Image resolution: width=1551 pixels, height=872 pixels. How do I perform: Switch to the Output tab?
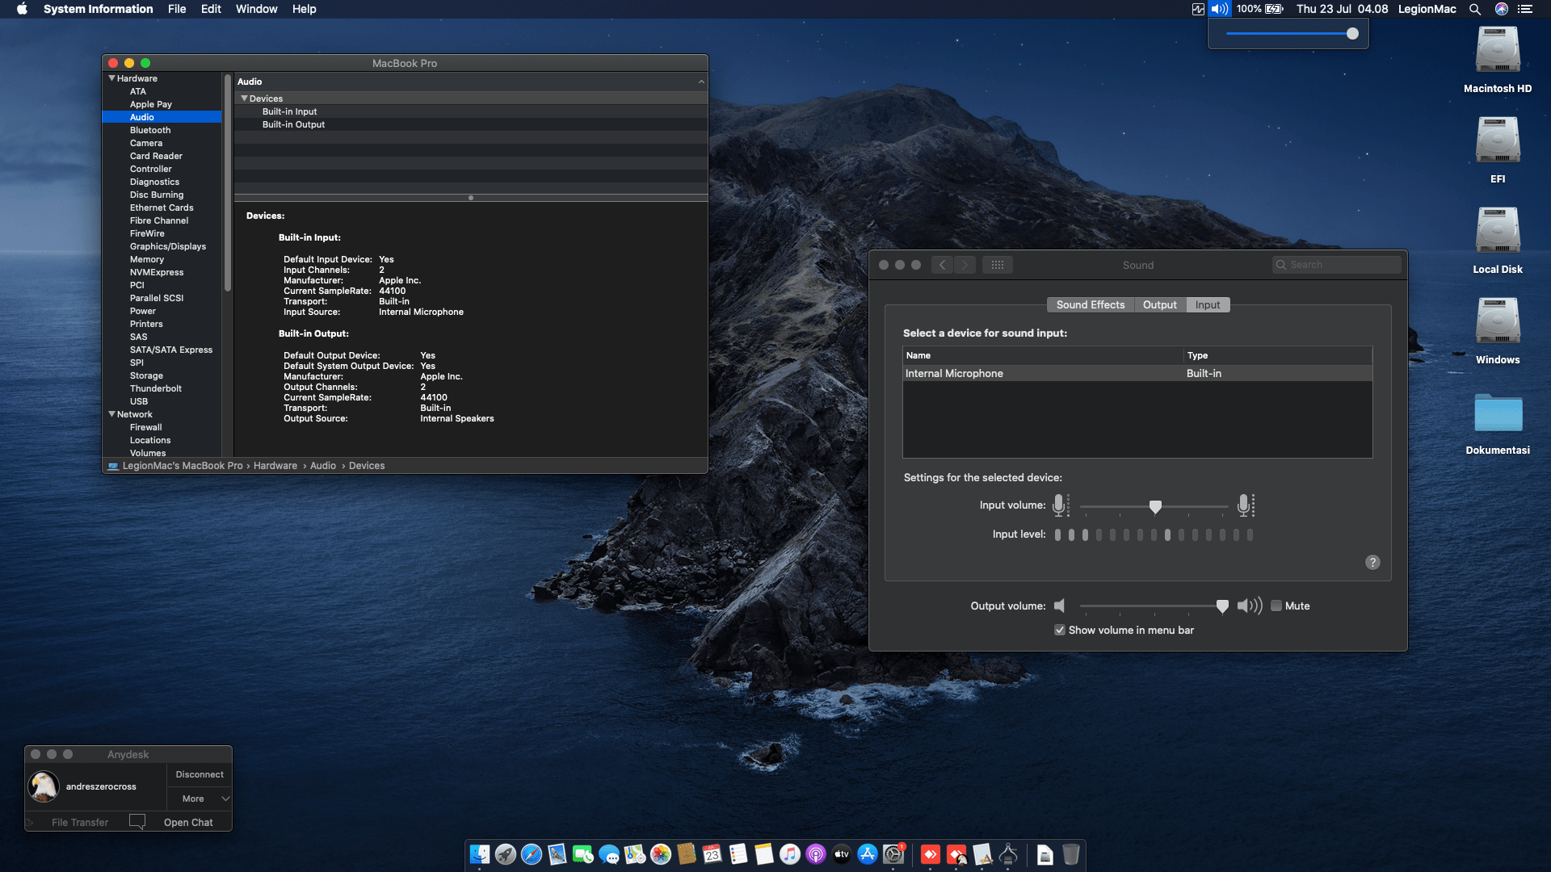1160,304
